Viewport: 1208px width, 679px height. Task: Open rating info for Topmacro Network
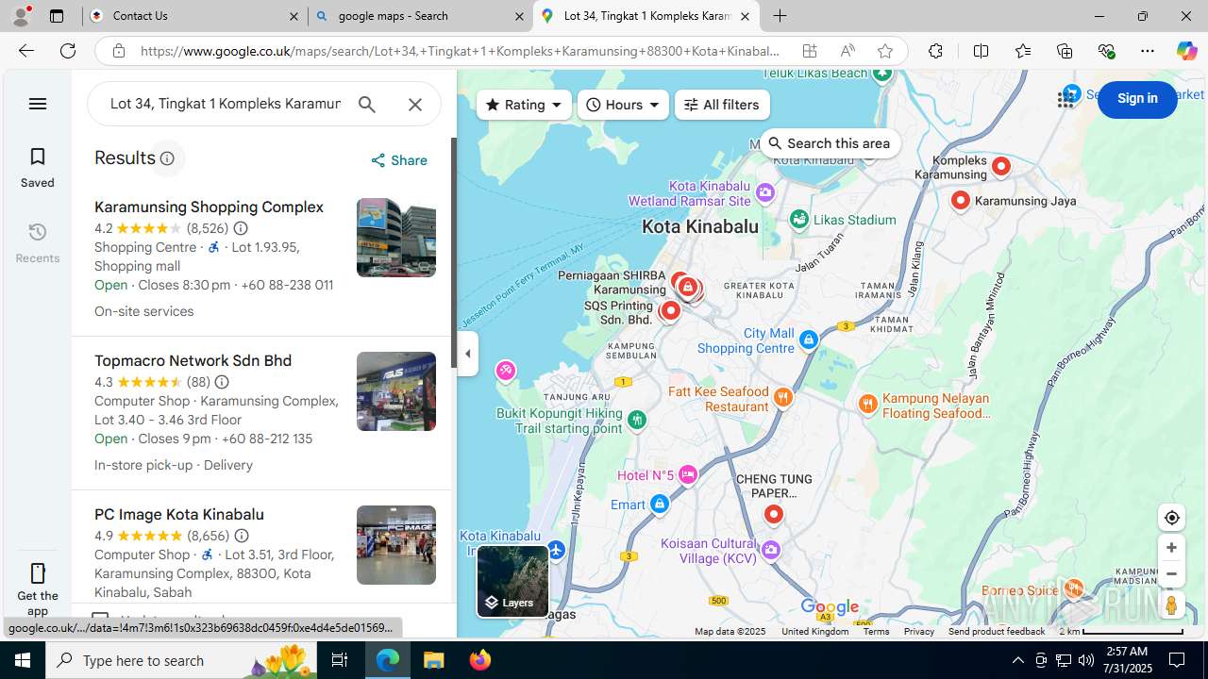point(222,382)
